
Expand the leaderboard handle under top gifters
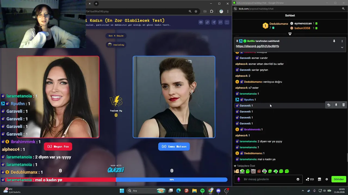pyautogui.click(x=290, y=34)
